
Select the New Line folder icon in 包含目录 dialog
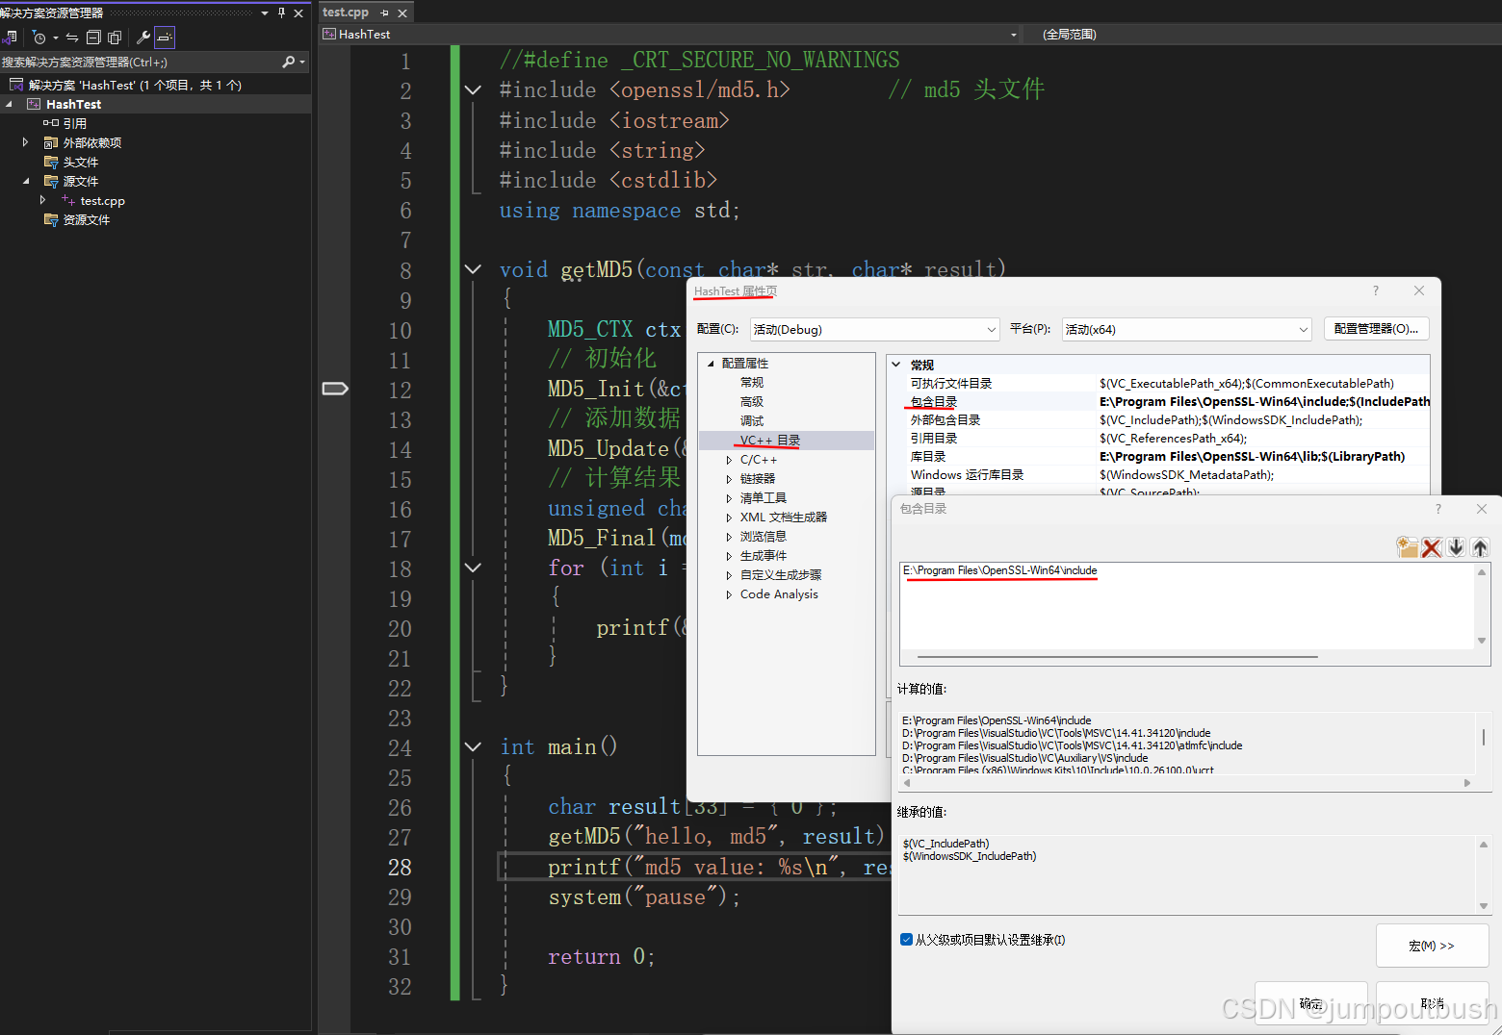[1407, 546]
